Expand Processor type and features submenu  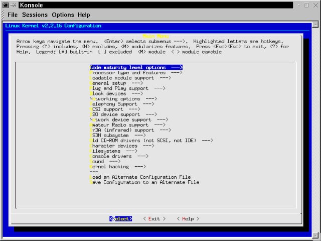coord(135,72)
